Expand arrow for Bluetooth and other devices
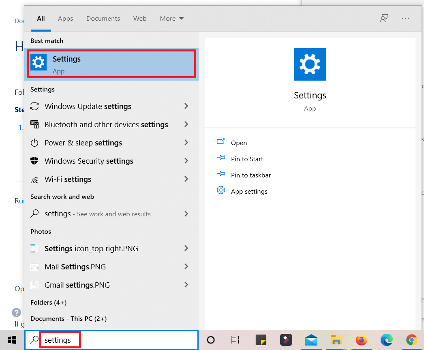This screenshot has height=350, width=424. click(186, 124)
